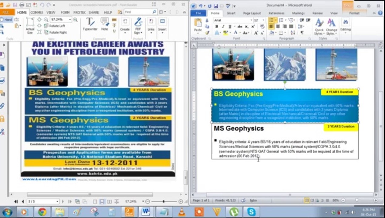This screenshot has height=218, width=385.
Task: Open the Insert tab in Word
Action: [x=231, y=13]
